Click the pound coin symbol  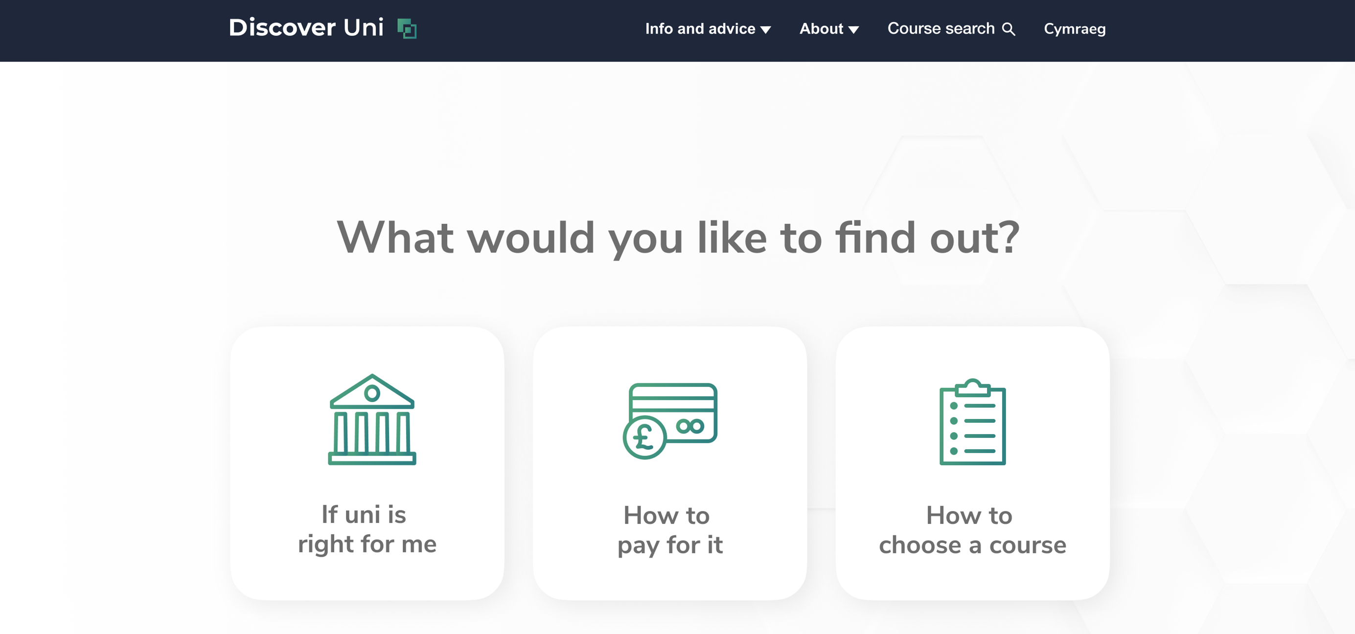tap(644, 437)
